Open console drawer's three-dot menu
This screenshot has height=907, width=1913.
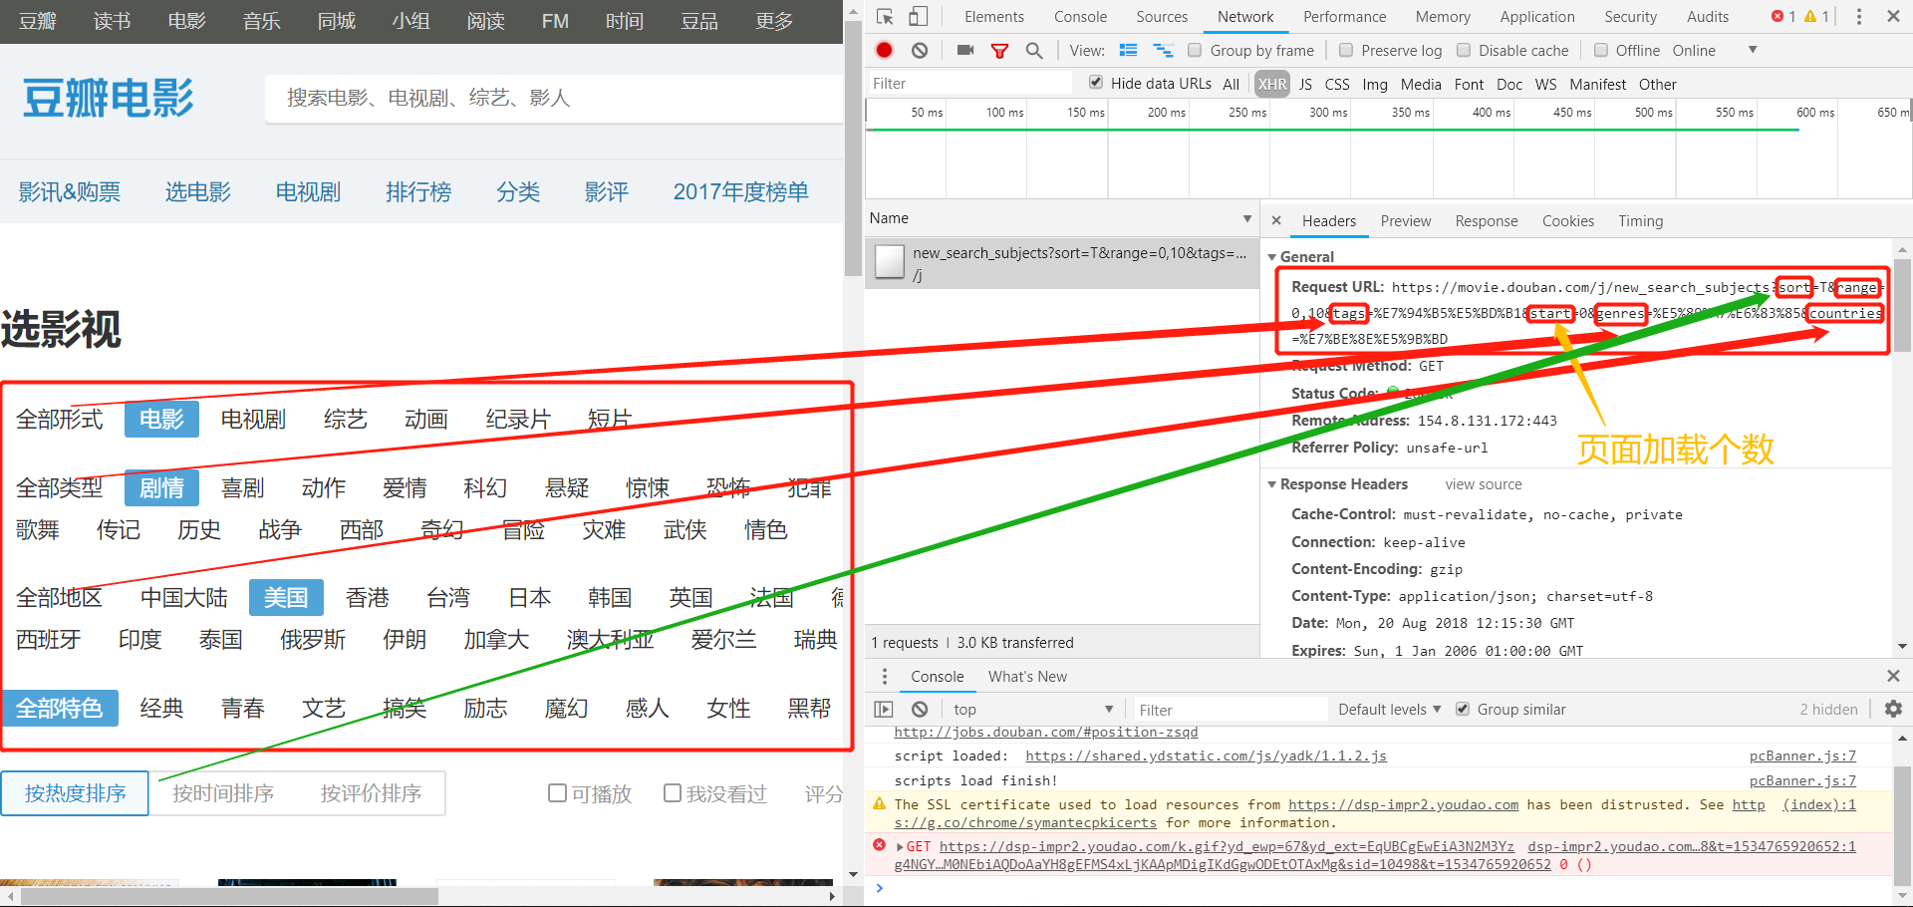884,676
